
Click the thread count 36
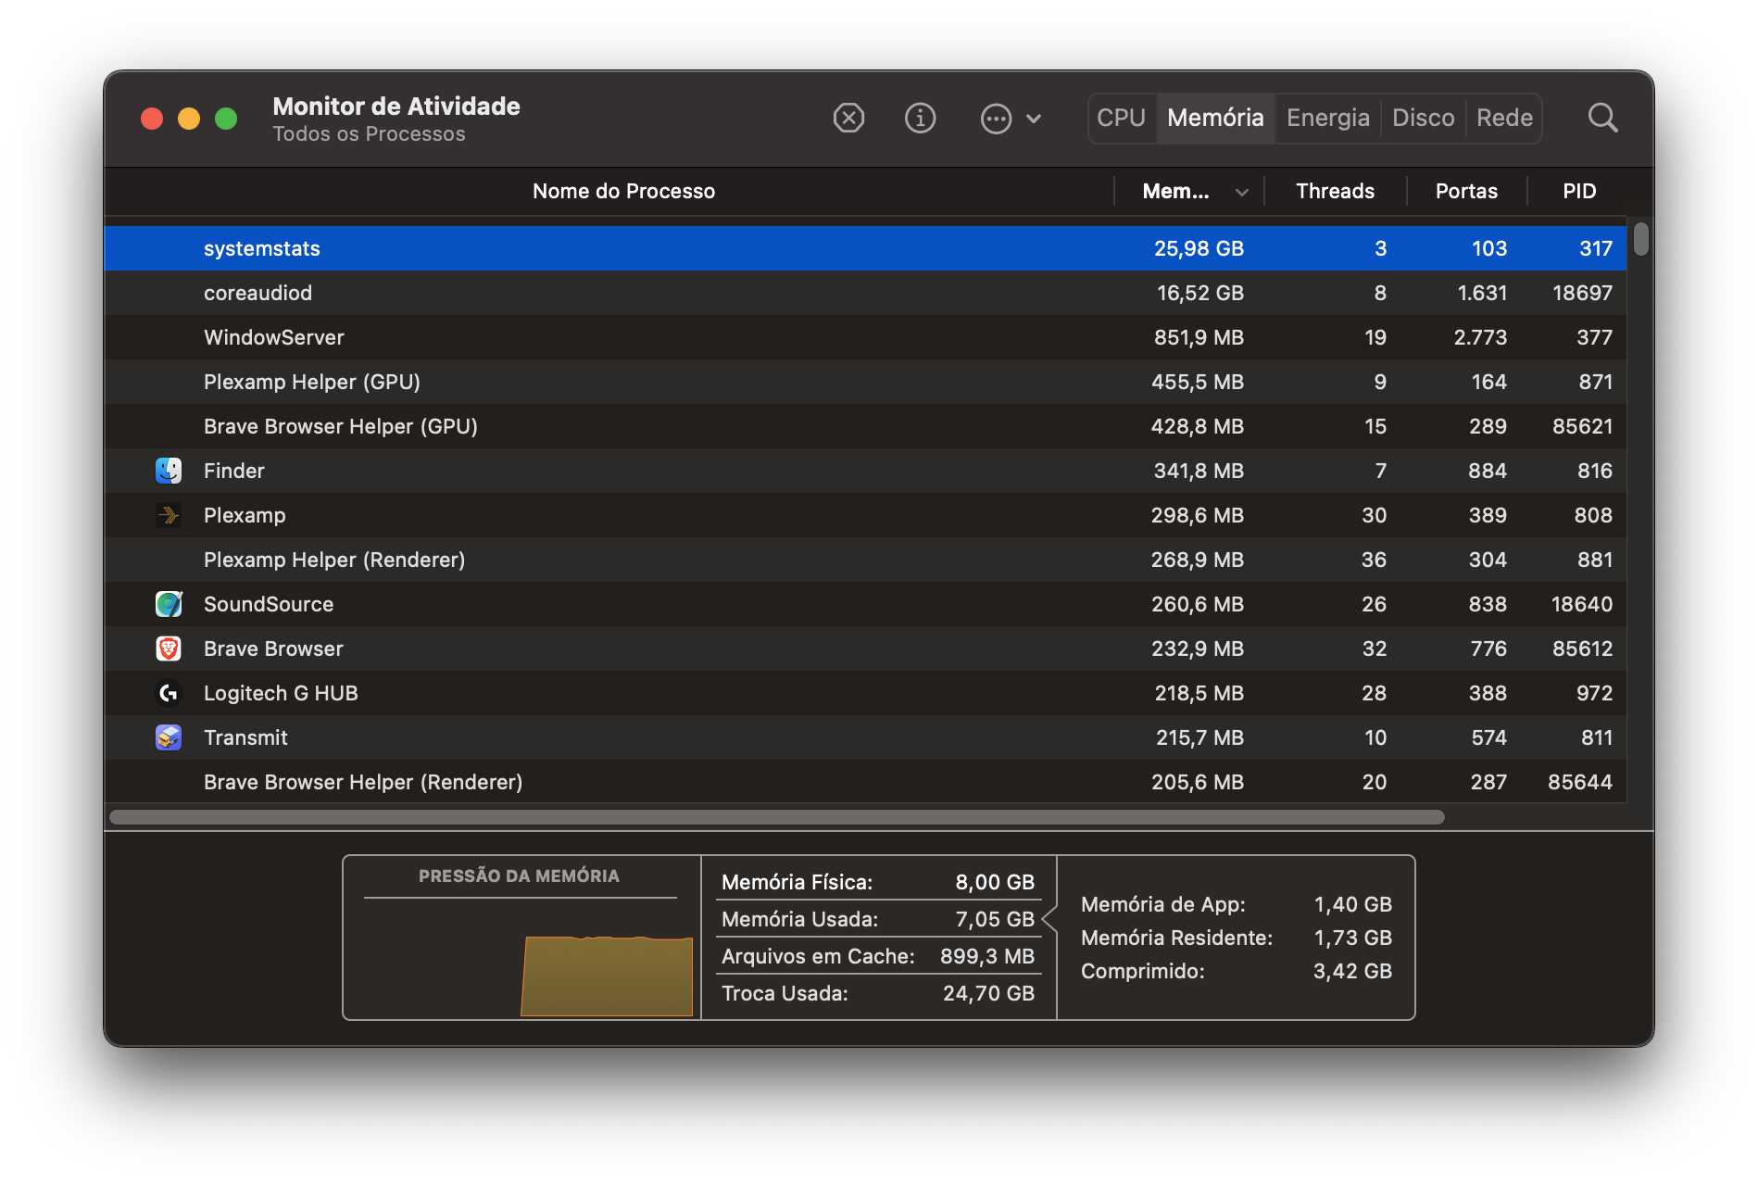click(x=1374, y=560)
